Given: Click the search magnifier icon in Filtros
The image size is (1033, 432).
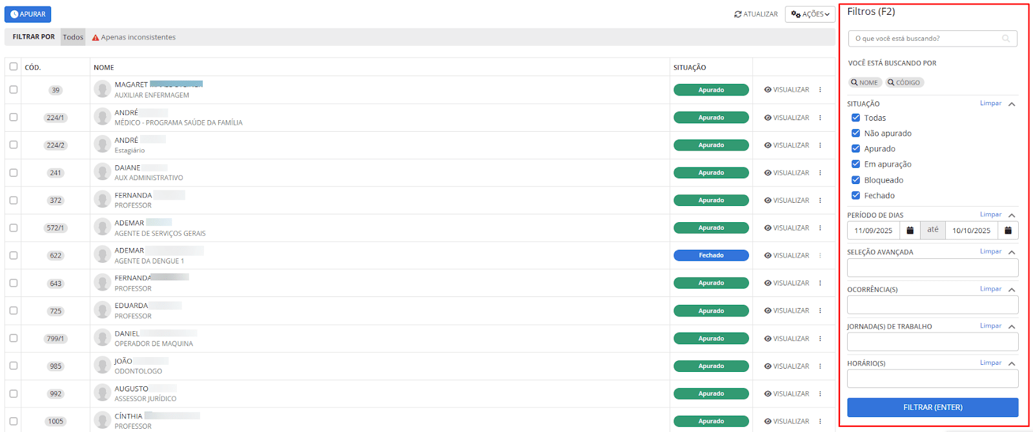Looking at the screenshot, I should (1005, 39).
